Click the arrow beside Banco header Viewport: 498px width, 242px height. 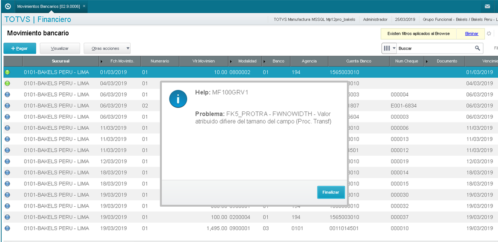(264, 61)
